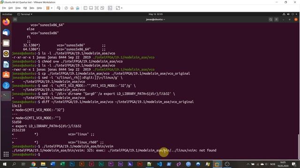Open Ubuntu Software from the dock
The width and height of the screenshot is (300, 168).
point(6,75)
